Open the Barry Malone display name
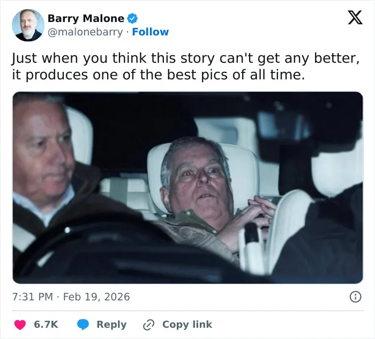 86,18
